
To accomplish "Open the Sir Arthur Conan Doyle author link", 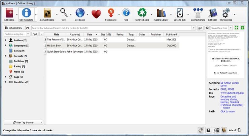I will [229, 84].
